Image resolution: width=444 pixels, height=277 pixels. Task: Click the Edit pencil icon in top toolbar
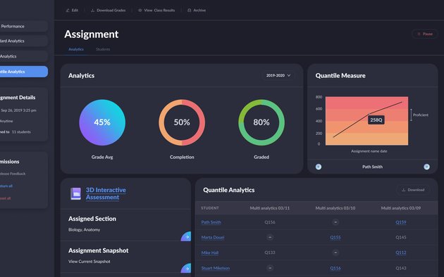tap(68, 11)
